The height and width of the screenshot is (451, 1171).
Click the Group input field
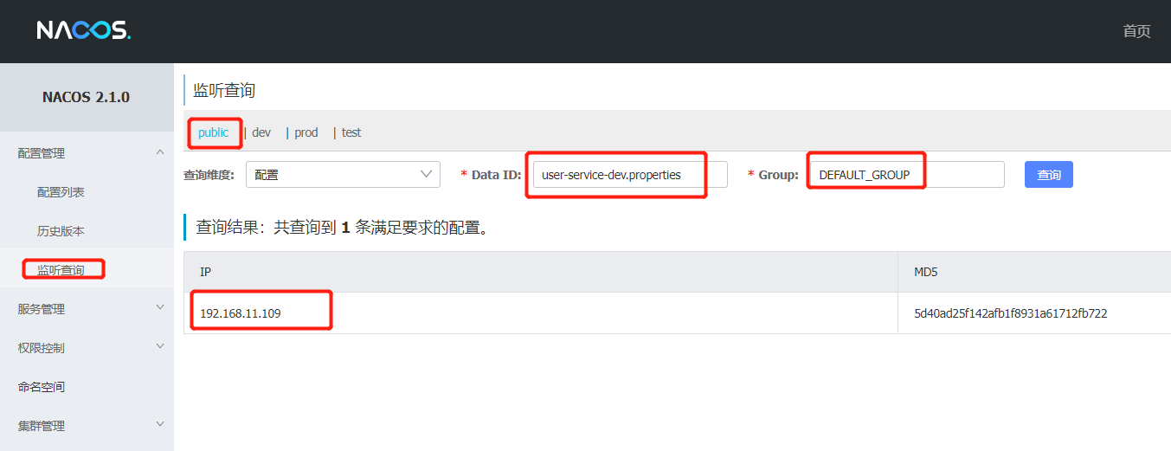point(905,175)
